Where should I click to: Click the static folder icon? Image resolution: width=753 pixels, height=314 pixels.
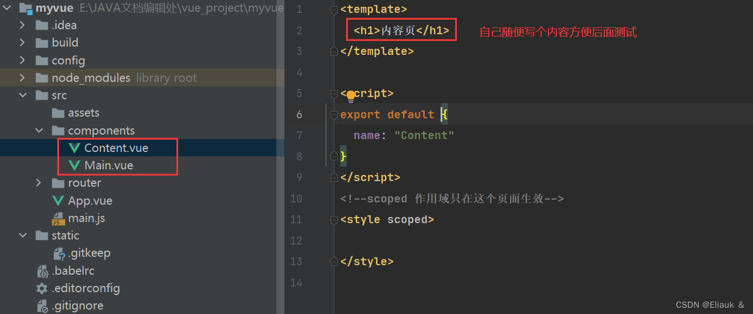pos(42,235)
